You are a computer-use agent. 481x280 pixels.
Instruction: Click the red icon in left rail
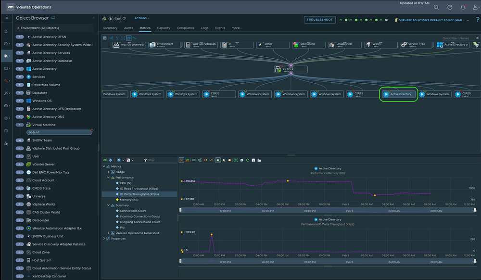point(6,81)
